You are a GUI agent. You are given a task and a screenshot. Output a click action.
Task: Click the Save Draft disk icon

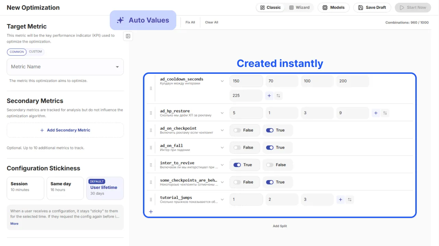[x=360, y=8]
